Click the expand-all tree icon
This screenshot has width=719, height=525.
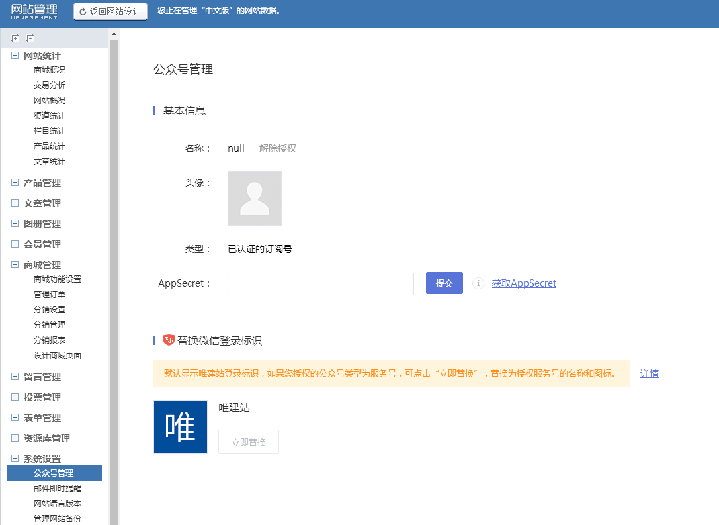pyautogui.click(x=15, y=38)
